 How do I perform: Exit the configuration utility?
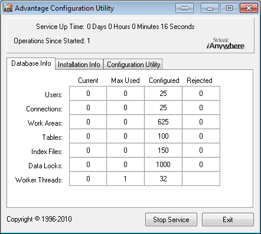[x=228, y=219]
